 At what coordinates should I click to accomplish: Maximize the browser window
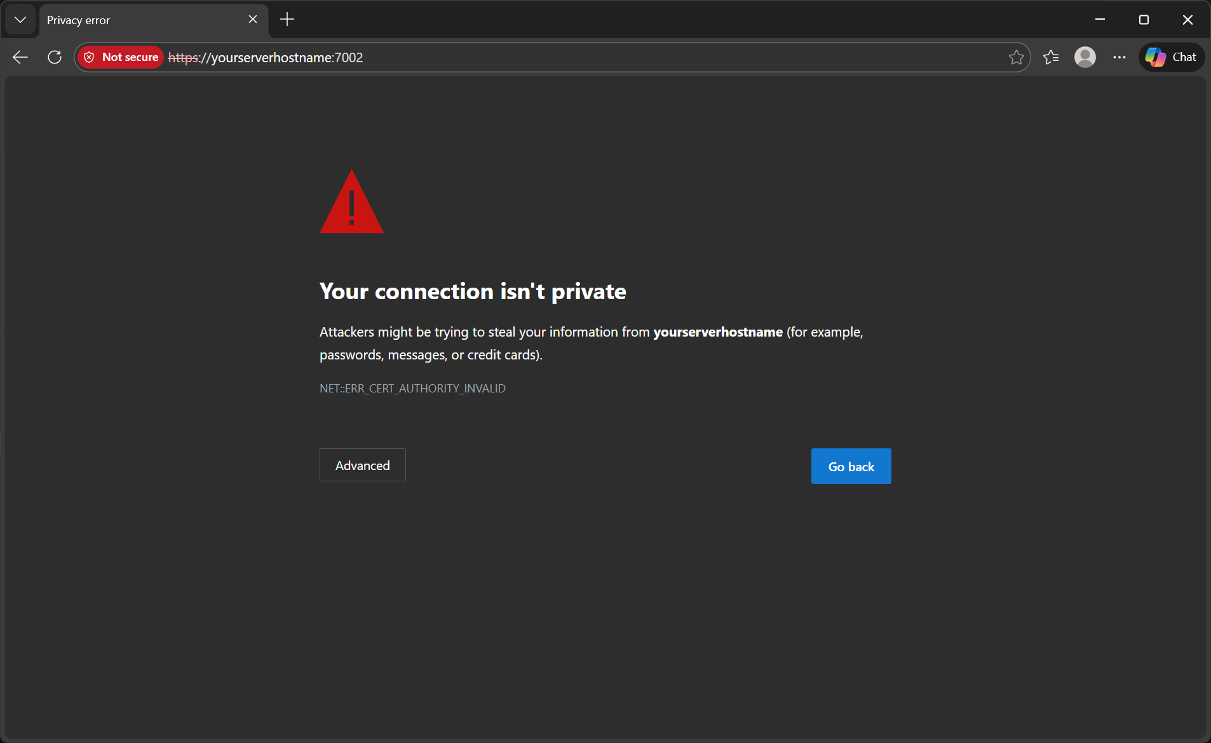tap(1144, 20)
